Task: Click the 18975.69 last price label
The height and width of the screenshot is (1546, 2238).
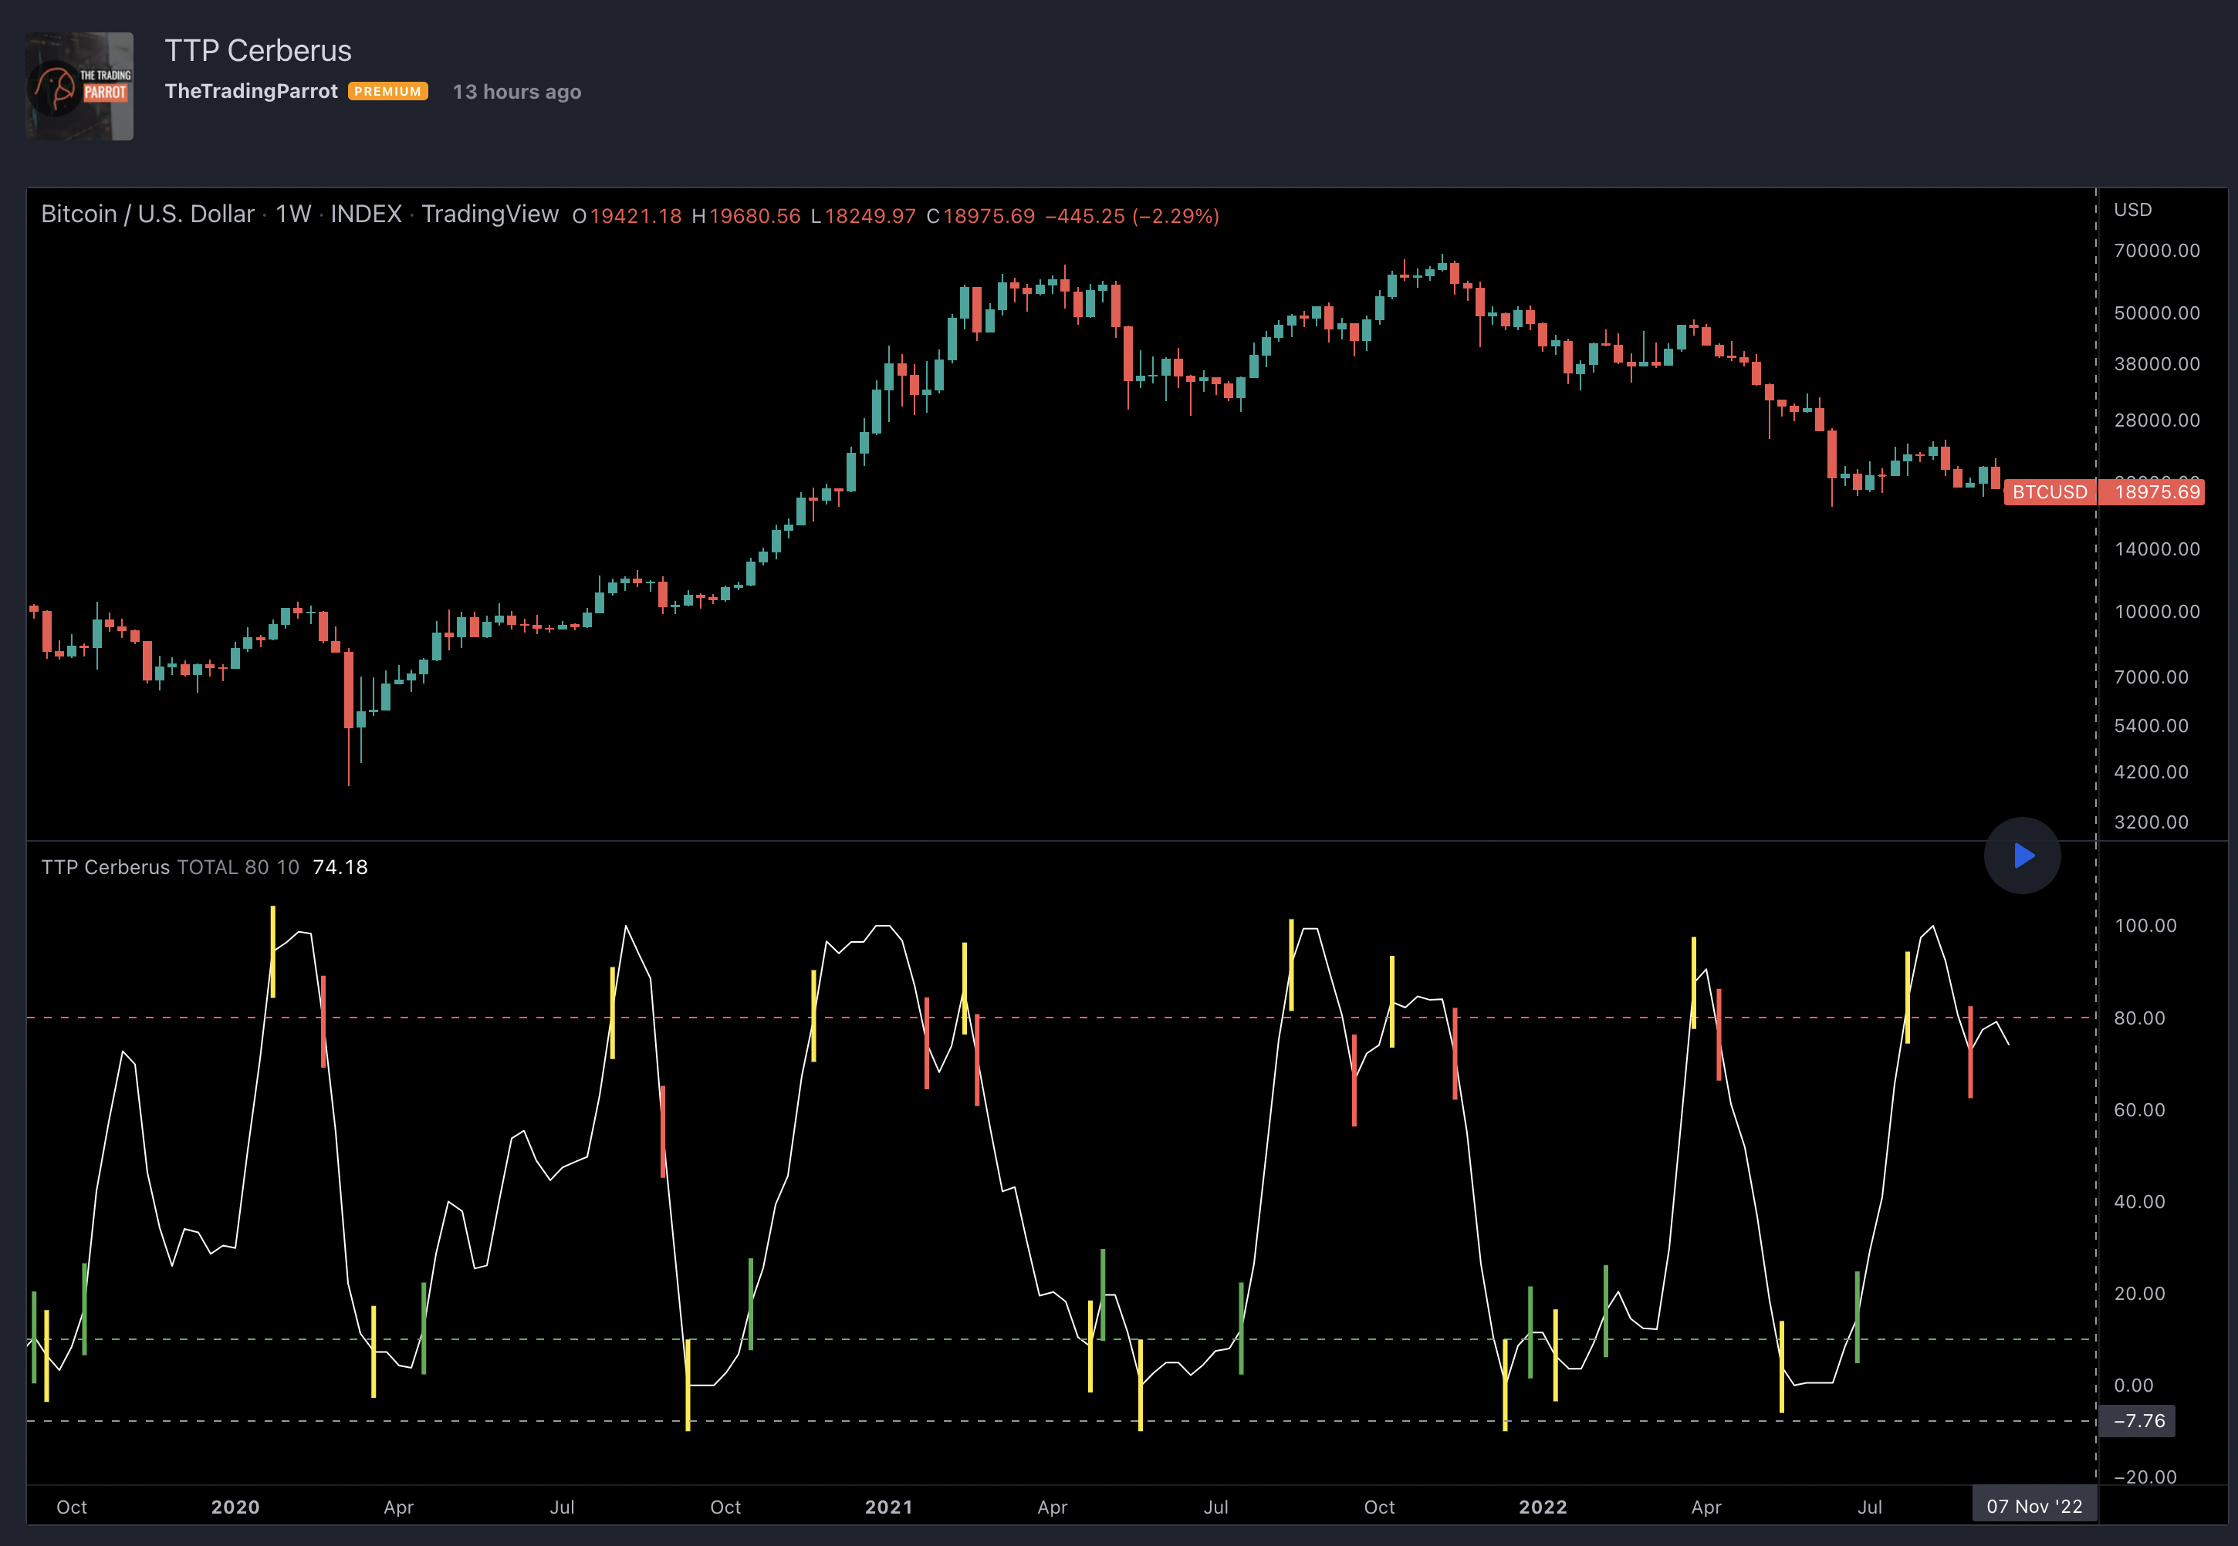Action: 2157,492
